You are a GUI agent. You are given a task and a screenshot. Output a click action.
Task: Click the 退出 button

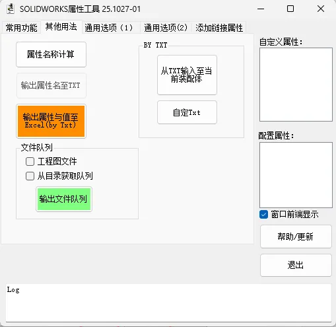pos(296,265)
